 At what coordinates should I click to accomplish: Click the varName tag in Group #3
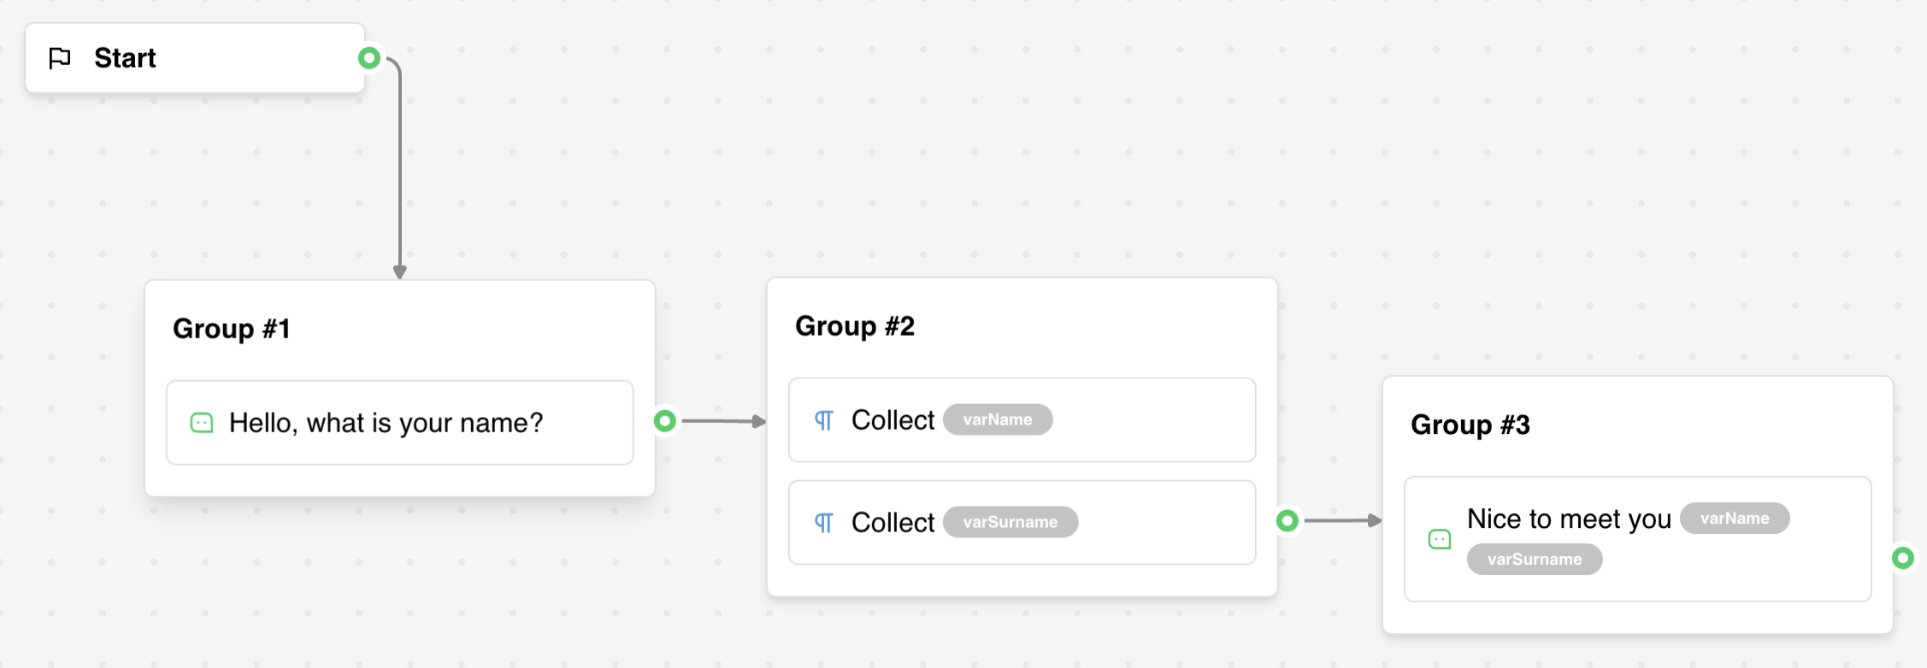[1735, 519]
